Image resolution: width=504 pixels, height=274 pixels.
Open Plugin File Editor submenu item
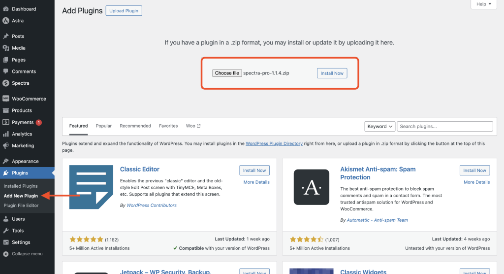pos(21,205)
